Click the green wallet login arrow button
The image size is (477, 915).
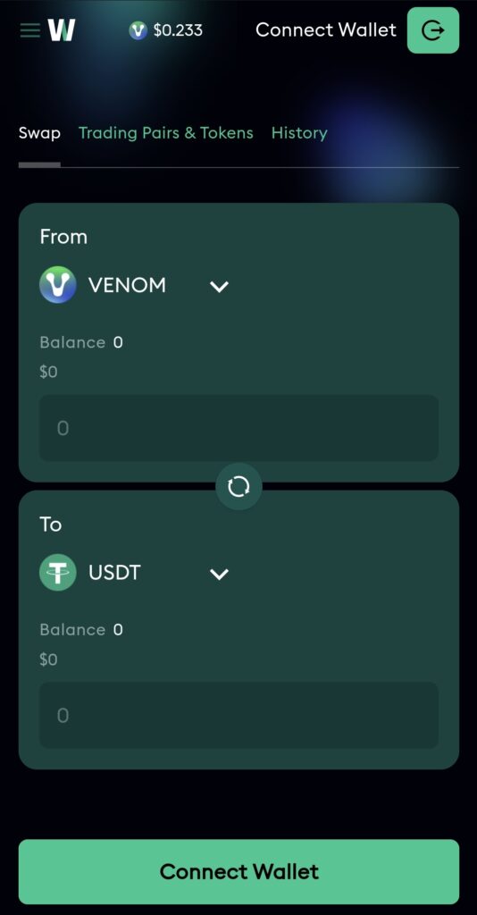[432, 30]
